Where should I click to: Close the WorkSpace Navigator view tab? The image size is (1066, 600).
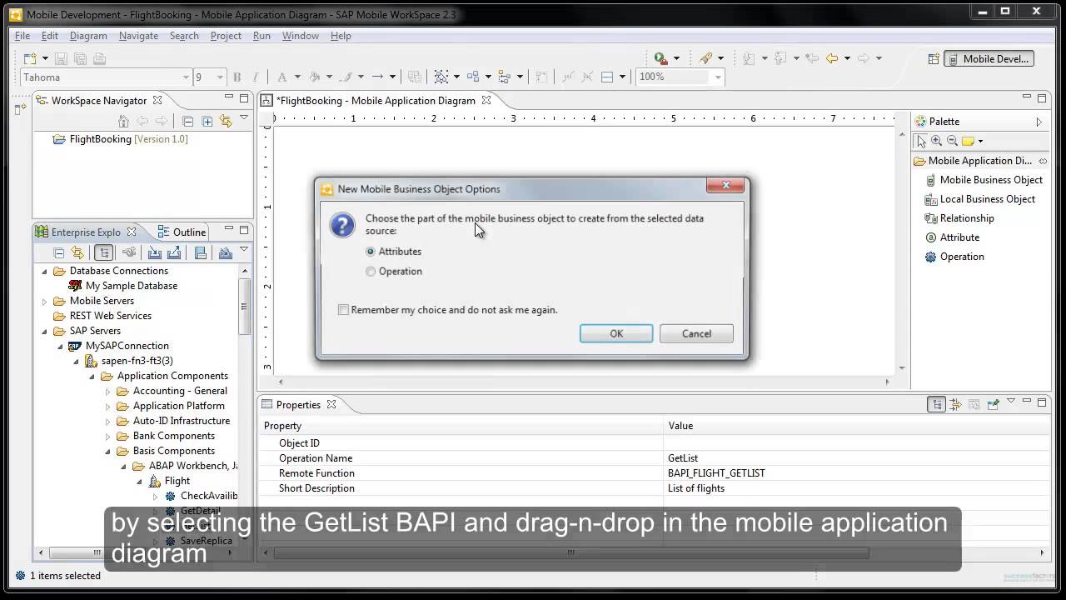(157, 100)
